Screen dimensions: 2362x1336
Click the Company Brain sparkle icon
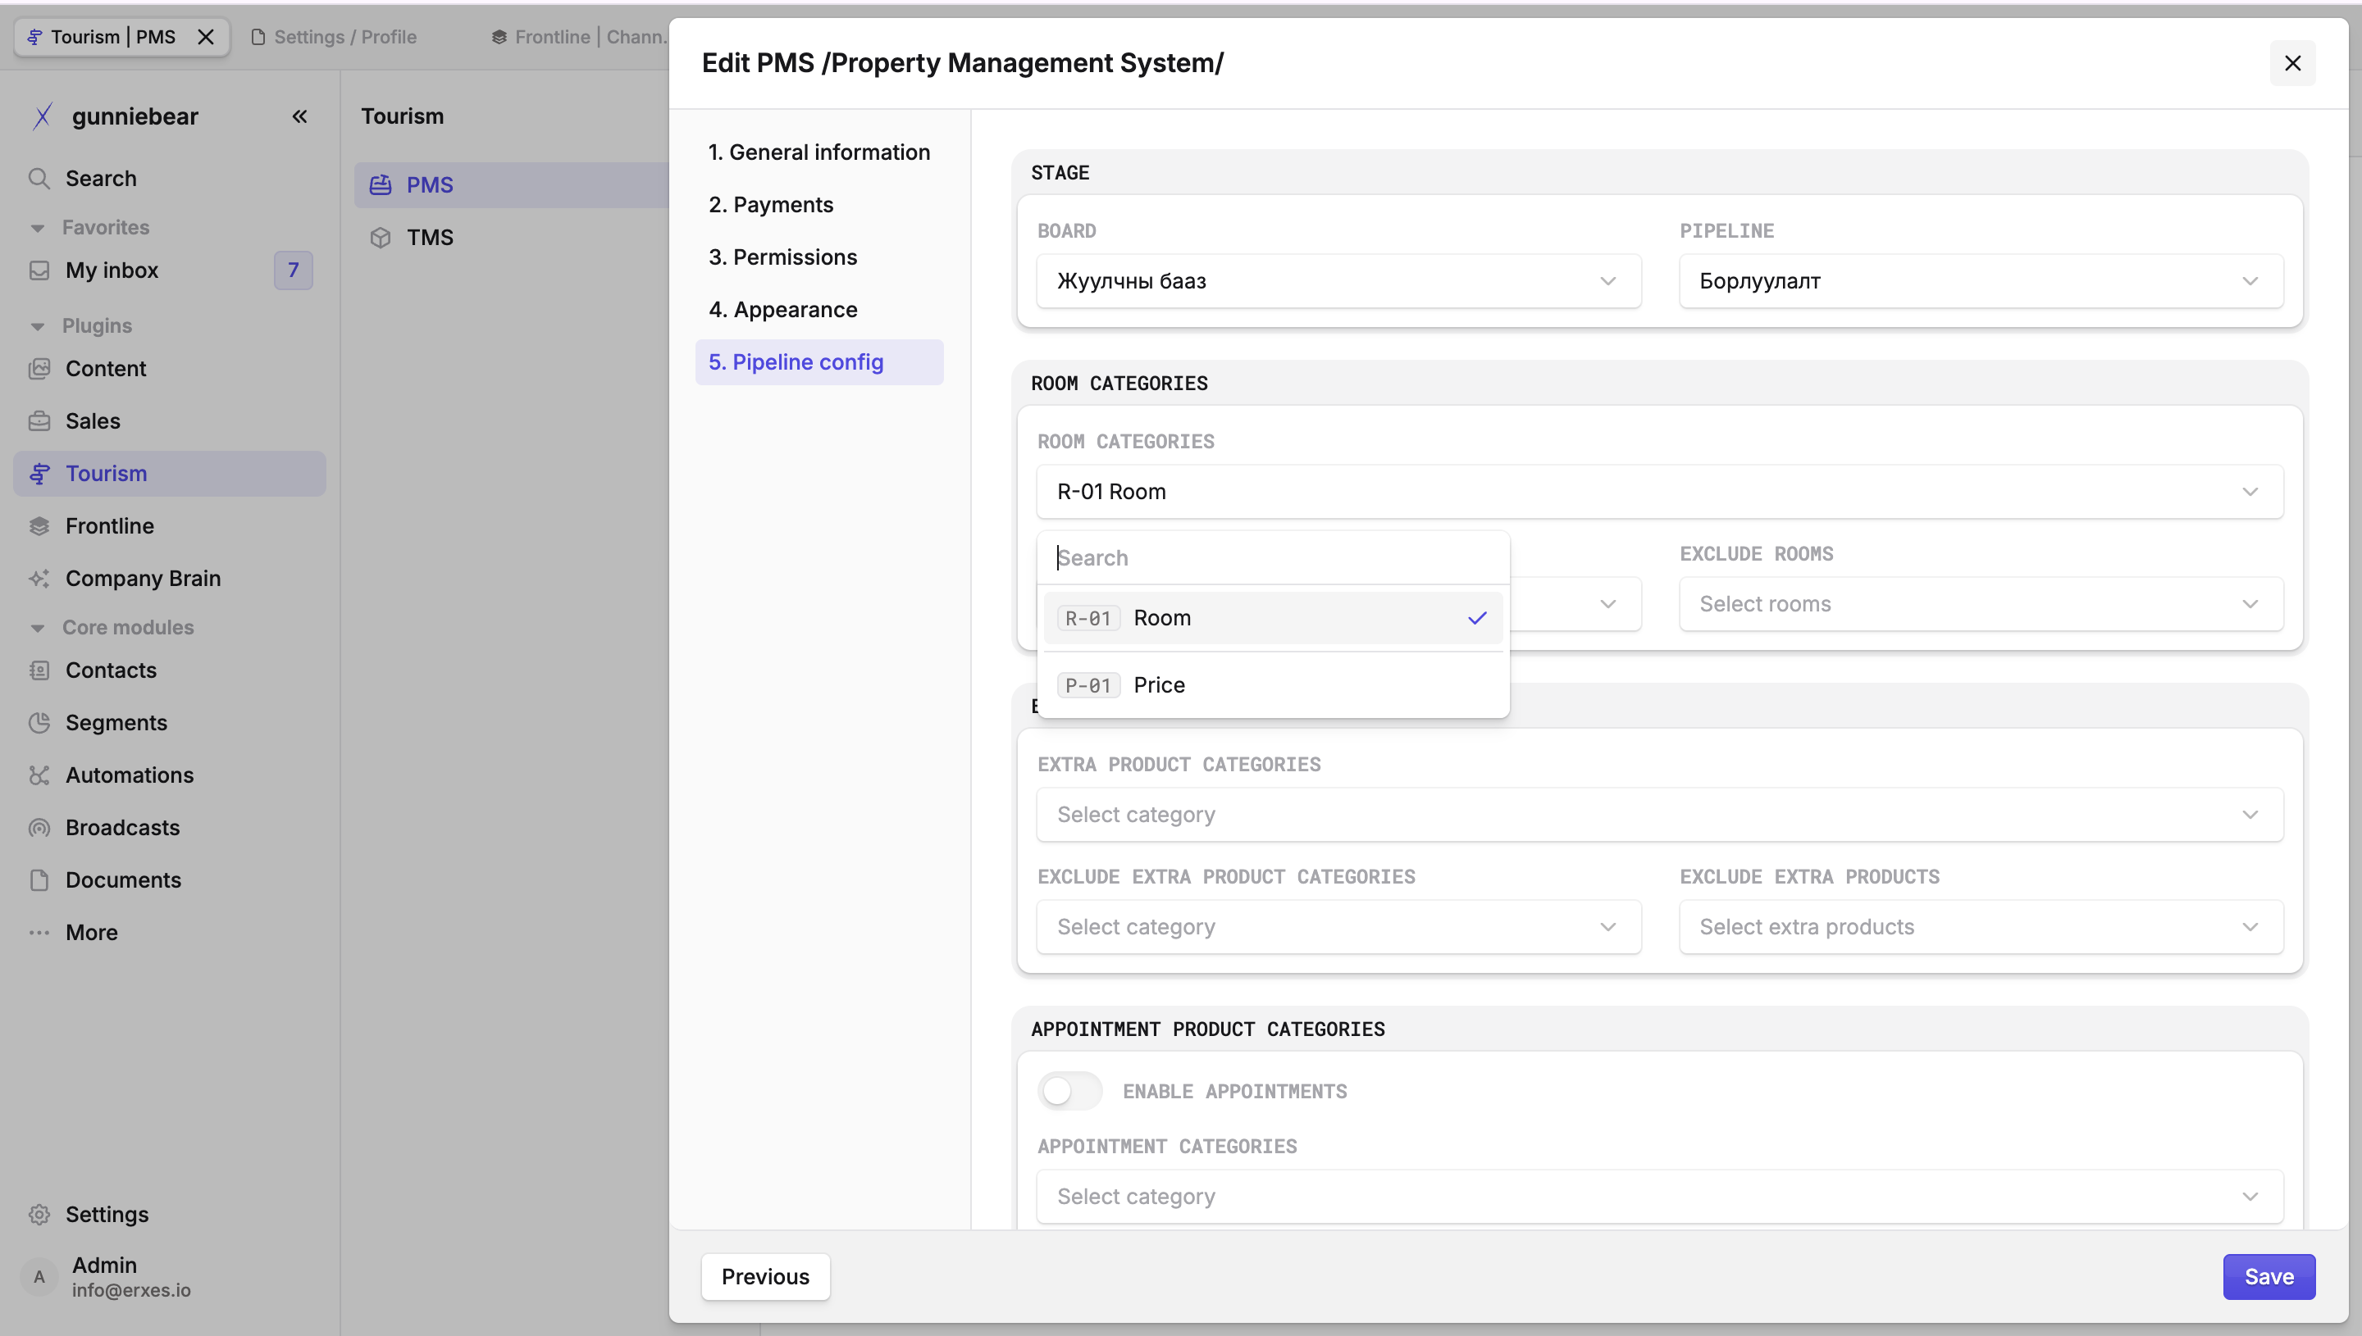tap(39, 578)
